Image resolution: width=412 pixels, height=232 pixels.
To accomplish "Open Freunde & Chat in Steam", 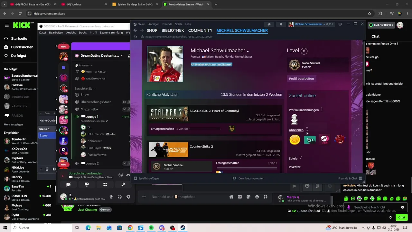I will [x=350, y=178].
